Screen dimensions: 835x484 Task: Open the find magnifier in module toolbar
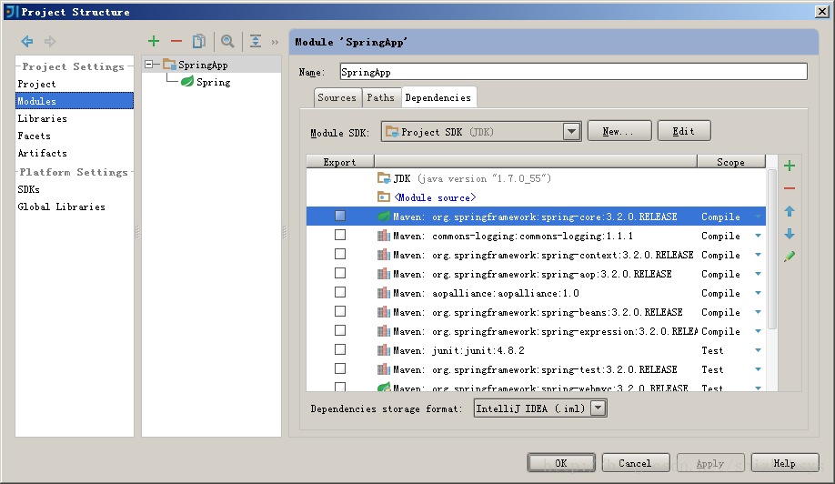(228, 41)
